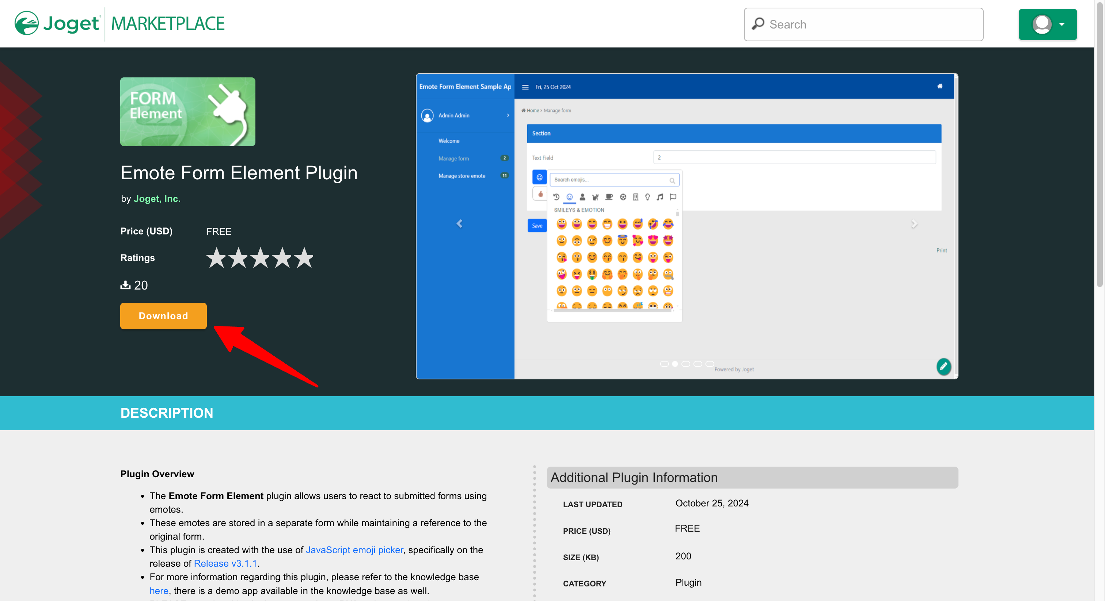Click the FREE price value above the stars
Screen dimensions: 1105x601
pyautogui.click(x=219, y=231)
